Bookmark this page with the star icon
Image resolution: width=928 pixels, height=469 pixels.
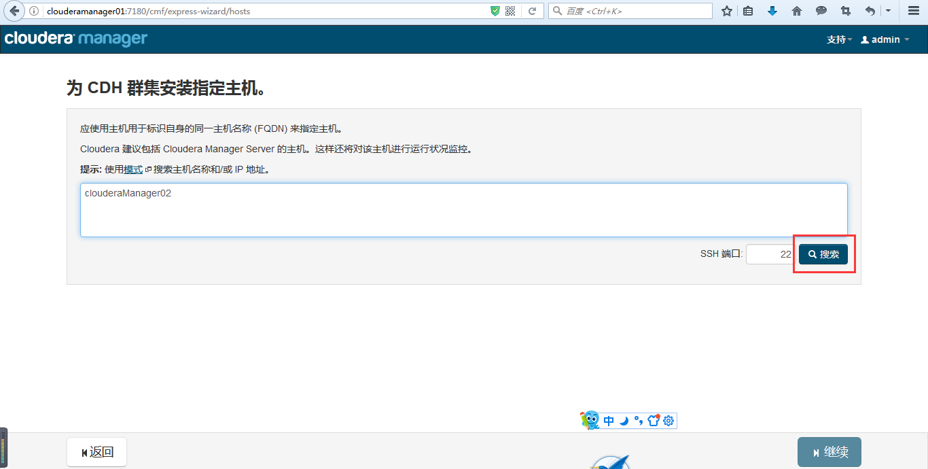click(x=727, y=11)
